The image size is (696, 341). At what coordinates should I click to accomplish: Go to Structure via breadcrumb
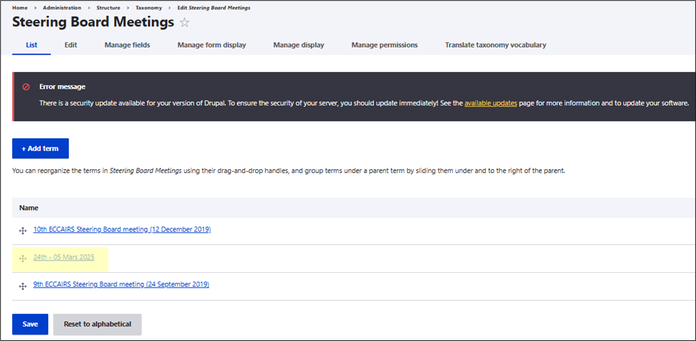pos(108,8)
